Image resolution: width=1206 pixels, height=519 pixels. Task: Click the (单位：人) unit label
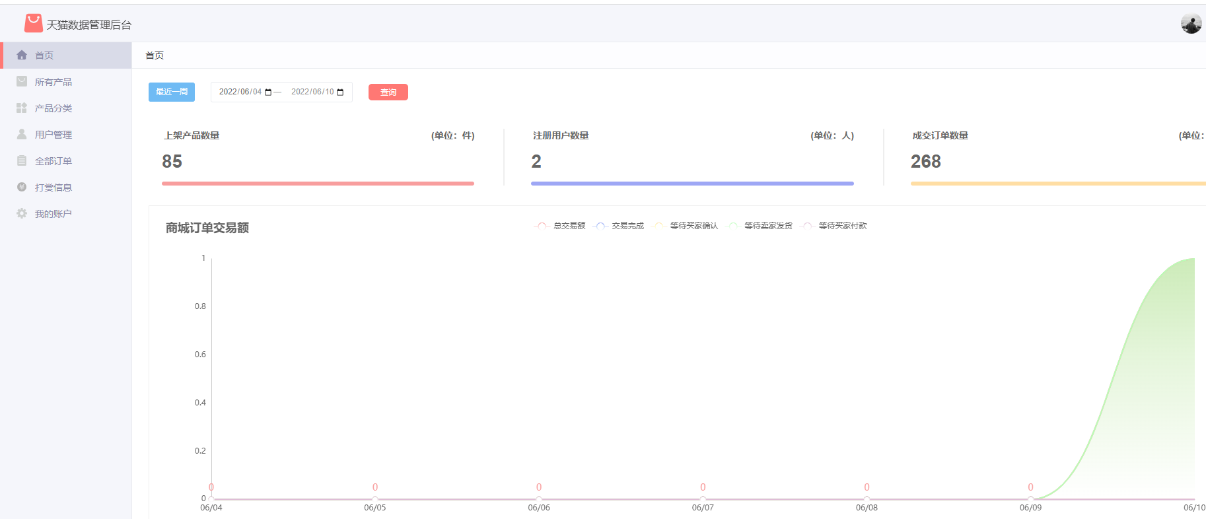pyautogui.click(x=832, y=135)
